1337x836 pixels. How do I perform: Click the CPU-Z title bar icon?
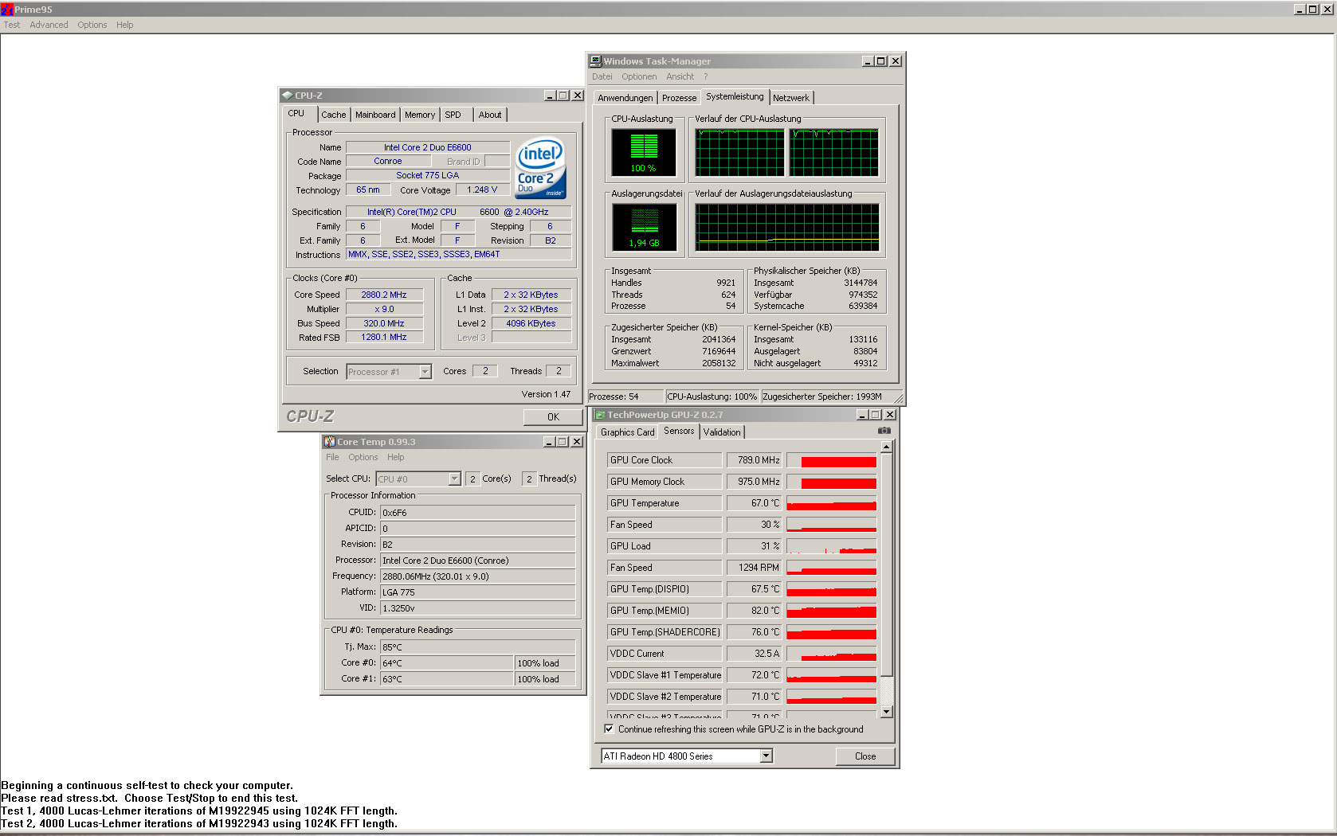point(288,96)
